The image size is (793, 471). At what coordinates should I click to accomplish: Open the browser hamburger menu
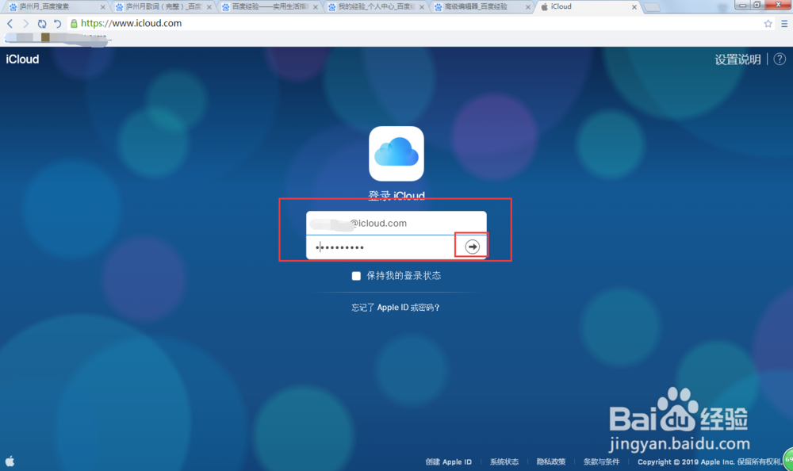[784, 23]
